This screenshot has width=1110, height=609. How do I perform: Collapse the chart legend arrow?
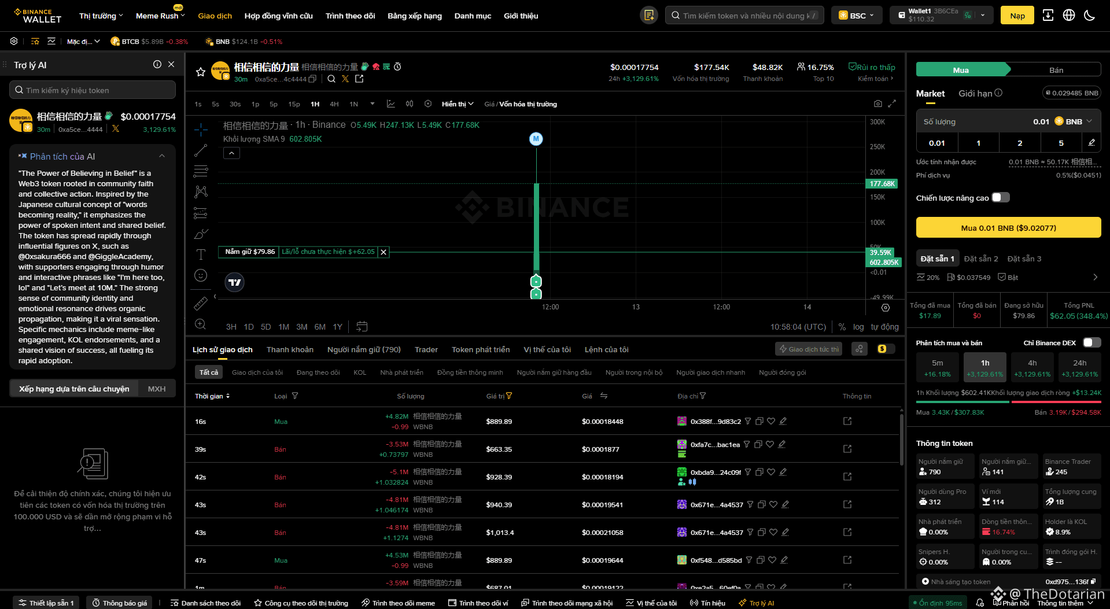click(231, 153)
